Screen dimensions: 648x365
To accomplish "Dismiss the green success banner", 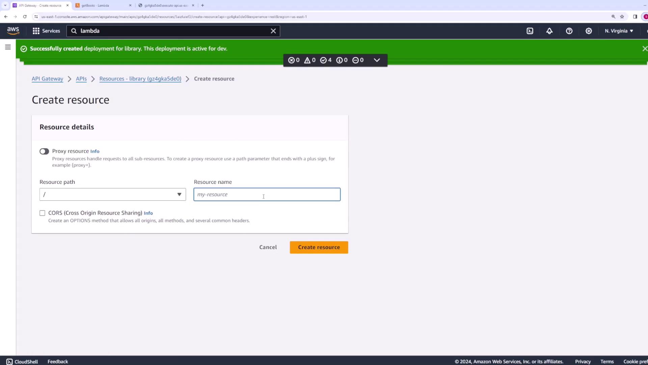I will click(645, 49).
